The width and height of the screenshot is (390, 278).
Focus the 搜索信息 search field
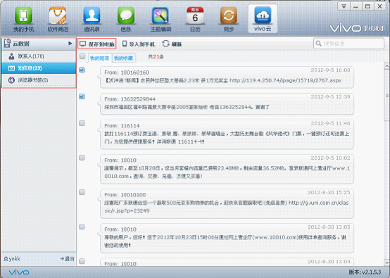[x=349, y=44]
